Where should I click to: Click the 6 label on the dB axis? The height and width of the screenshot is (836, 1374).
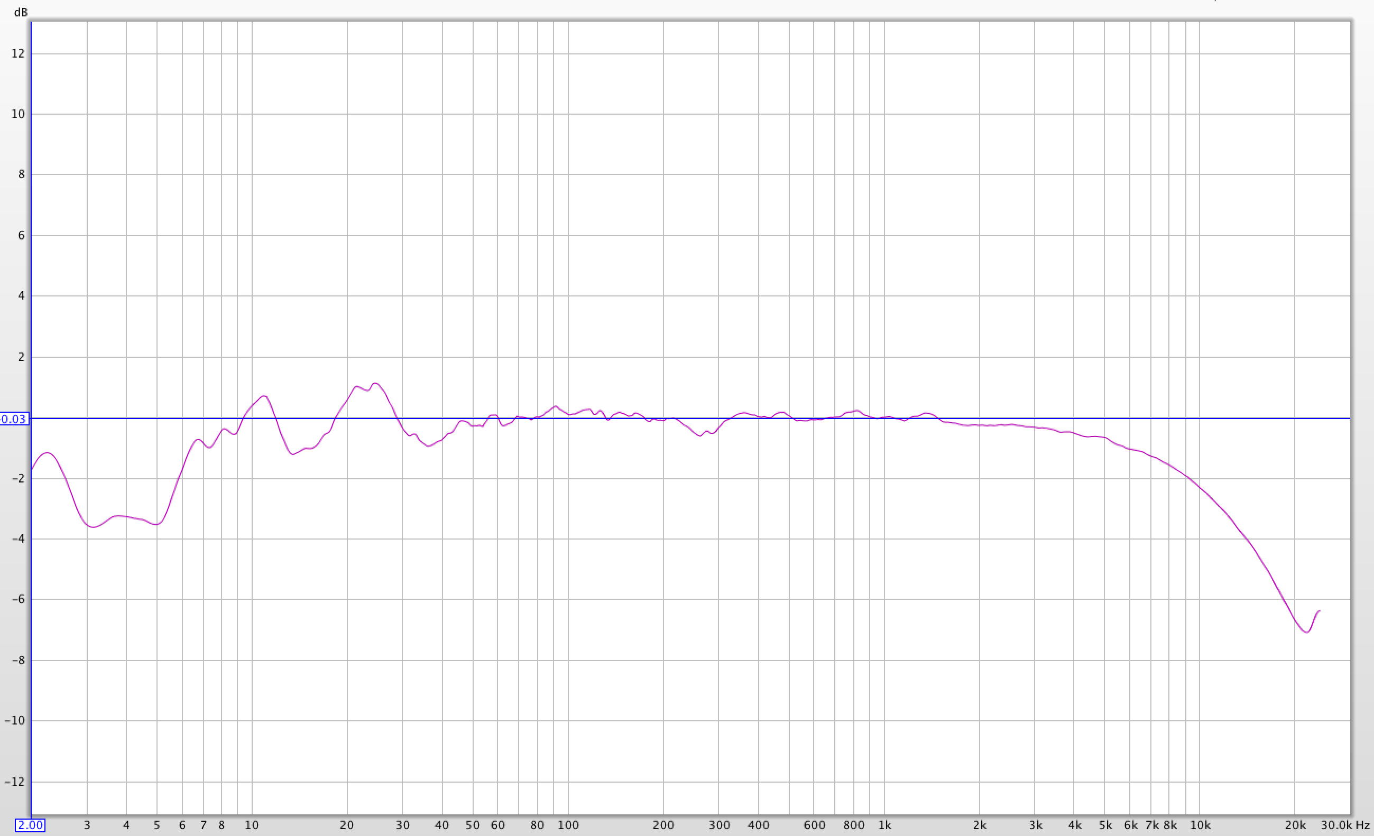pos(22,235)
